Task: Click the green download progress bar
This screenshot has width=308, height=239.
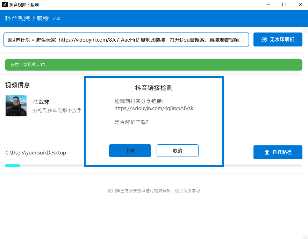Action: [154, 65]
